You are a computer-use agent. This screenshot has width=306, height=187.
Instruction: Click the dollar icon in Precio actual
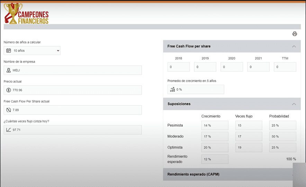coord(9,90)
